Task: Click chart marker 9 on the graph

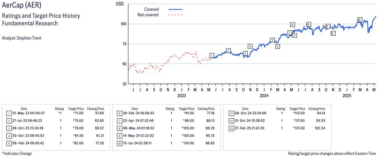Action: coord(294,35)
